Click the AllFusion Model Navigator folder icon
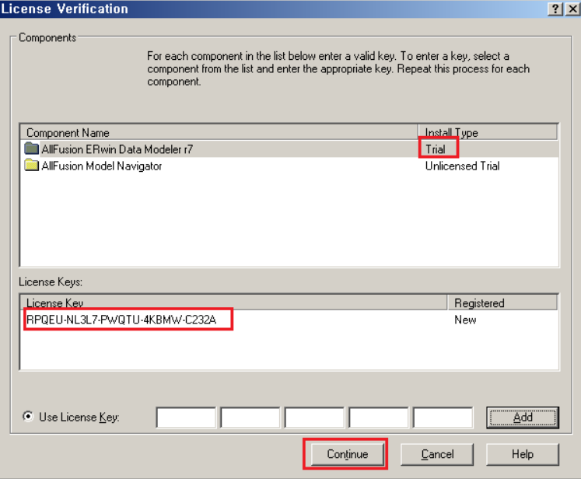This screenshot has height=479, width=581. tap(31, 165)
